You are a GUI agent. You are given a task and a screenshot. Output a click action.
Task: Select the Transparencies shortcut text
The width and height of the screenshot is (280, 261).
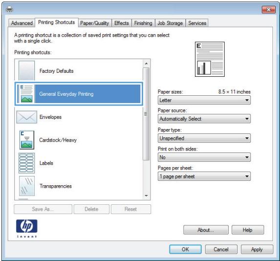click(56, 186)
